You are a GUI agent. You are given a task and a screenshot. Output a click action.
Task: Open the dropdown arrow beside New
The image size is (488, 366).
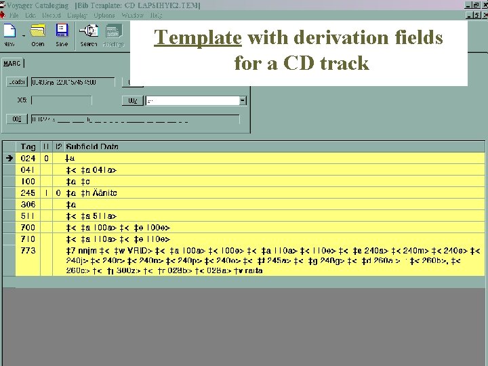(x=24, y=36)
